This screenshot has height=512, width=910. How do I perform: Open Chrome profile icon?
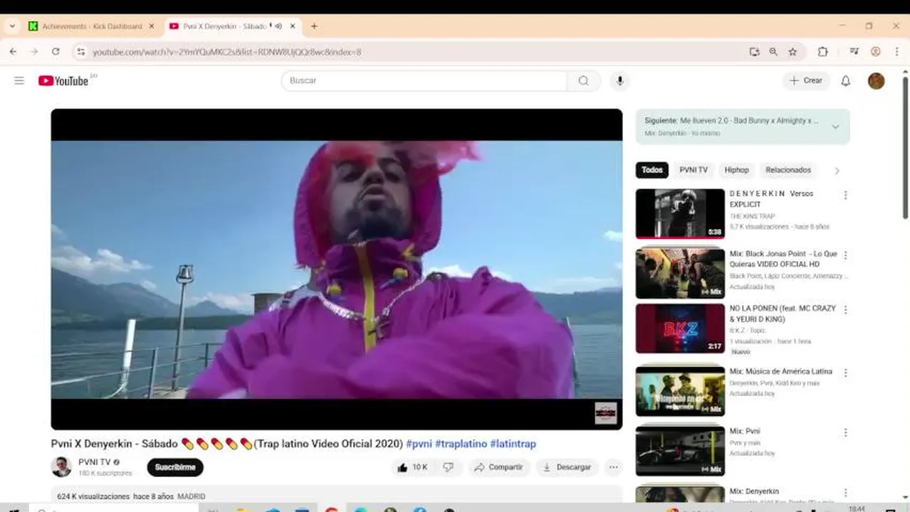pos(876,51)
